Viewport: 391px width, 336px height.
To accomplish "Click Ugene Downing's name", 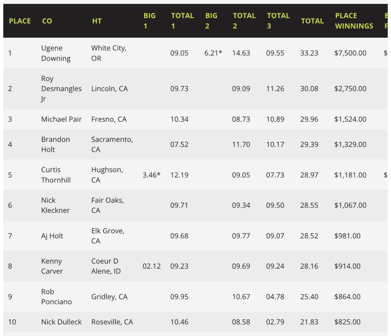I will [x=56, y=53].
